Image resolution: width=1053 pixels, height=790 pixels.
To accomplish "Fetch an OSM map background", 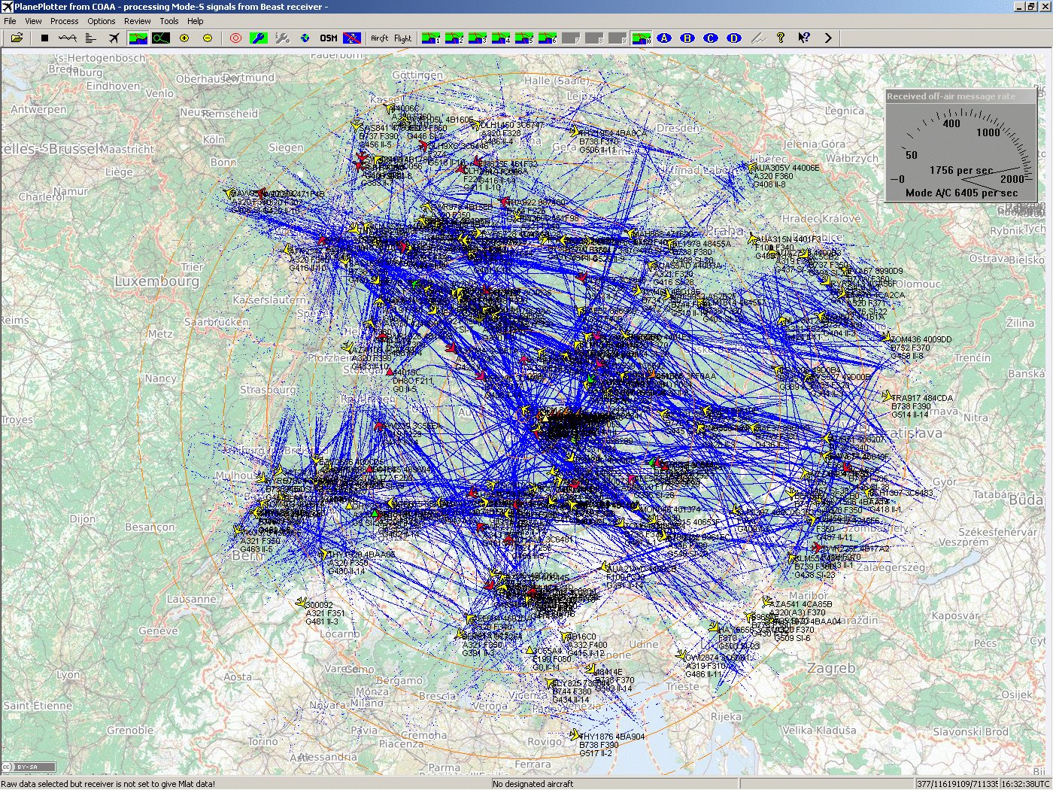I will 329,38.
